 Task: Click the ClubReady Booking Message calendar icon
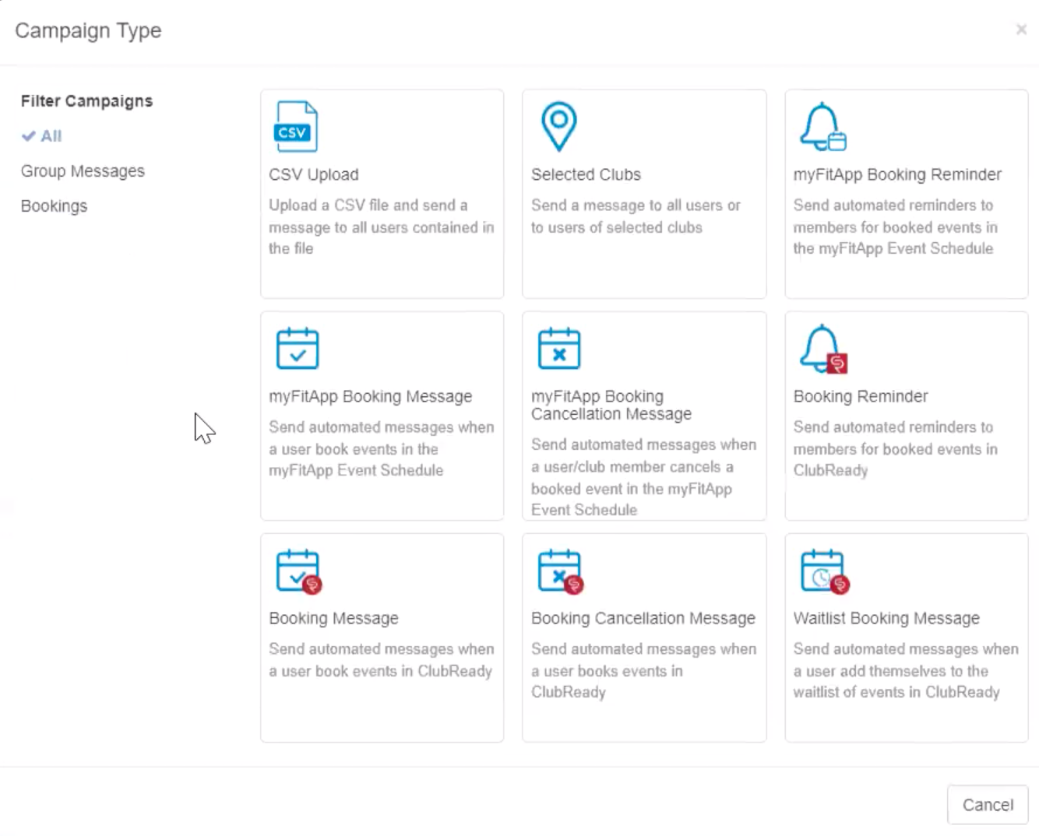click(298, 571)
